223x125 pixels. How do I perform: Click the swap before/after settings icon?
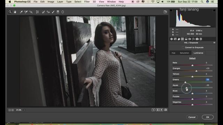157,110
